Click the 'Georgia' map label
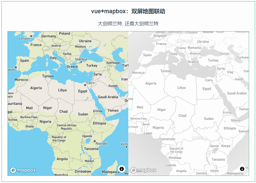 pyautogui.click(x=224, y=54)
